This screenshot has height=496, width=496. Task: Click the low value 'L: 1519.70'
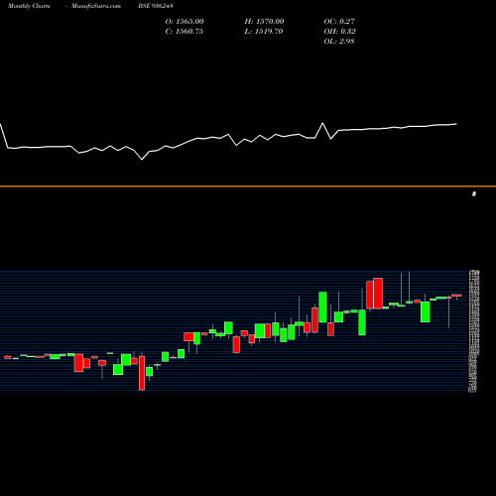(264, 32)
